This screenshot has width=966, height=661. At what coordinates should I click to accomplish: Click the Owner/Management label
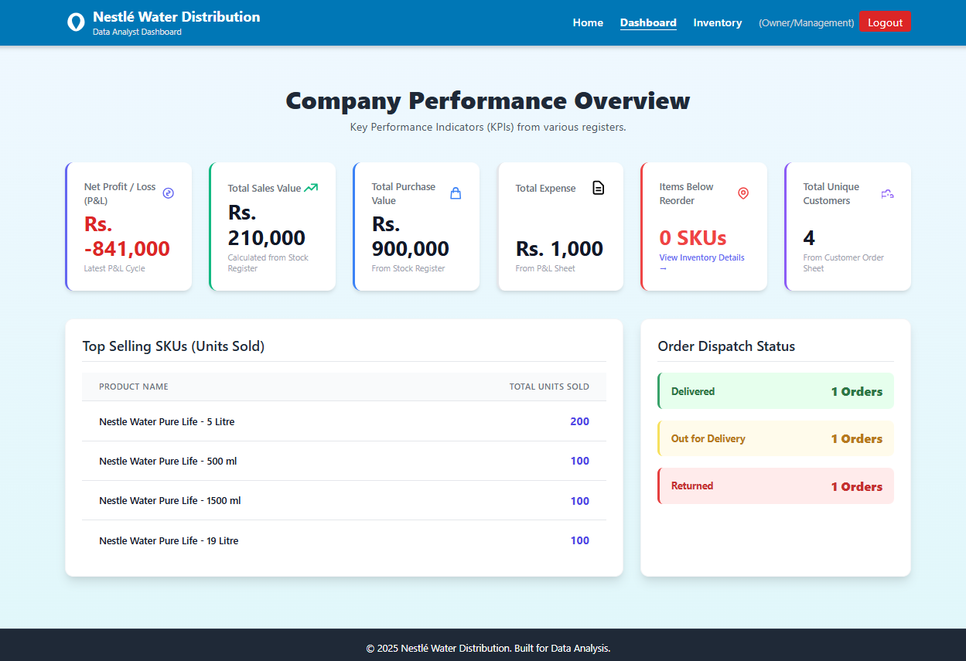click(806, 22)
